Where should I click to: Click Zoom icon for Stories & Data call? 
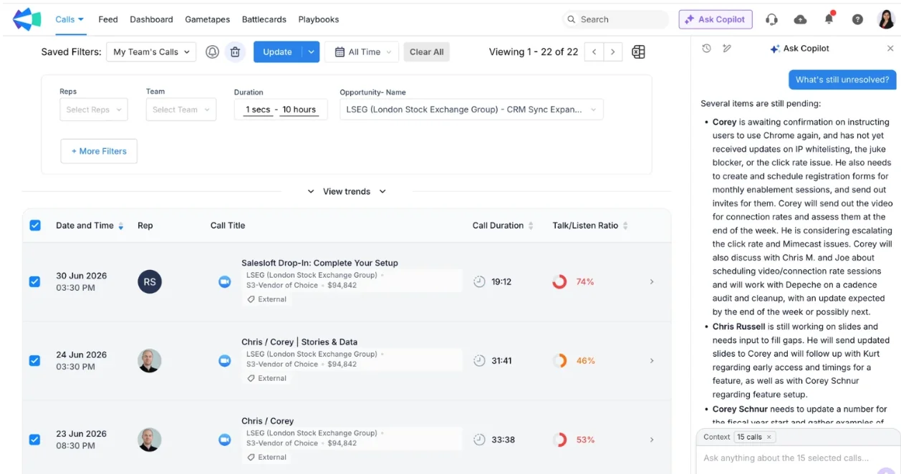point(225,361)
